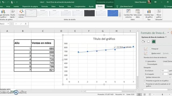The height and width of the screenshot is (96, 172).
Task: Click the Undo arrow in quick access toolbar
Action: [x=3, y=2]
